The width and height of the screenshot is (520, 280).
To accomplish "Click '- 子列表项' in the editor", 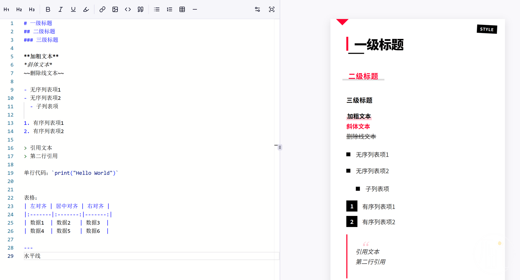I will pos(44,106).
